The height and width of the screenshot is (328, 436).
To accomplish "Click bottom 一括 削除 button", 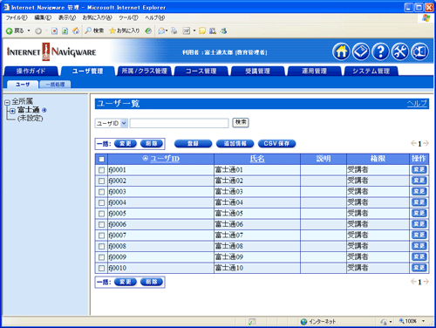I will point(151,282).
